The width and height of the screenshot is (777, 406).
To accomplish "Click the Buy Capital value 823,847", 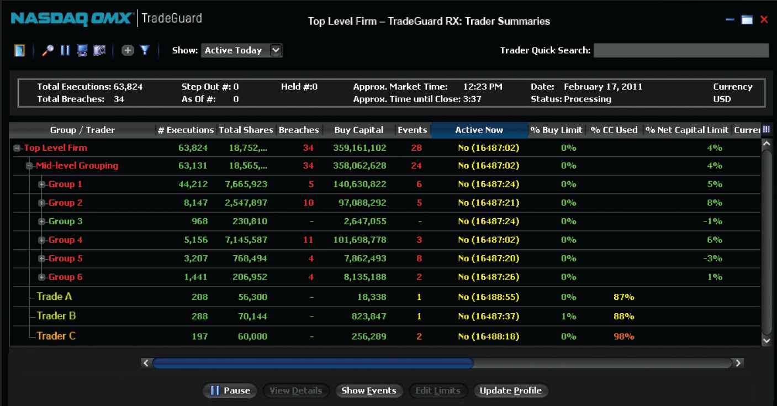I will (x=369, y=317).
